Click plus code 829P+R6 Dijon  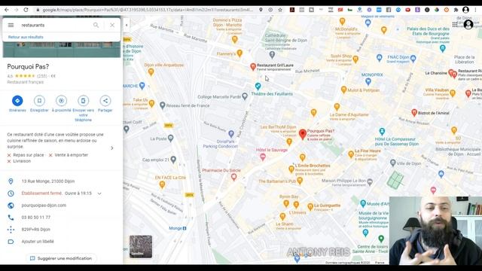(x=36, y=230)
